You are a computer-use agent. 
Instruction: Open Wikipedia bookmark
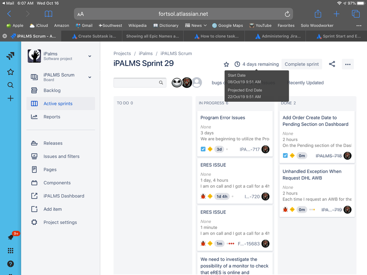137,25
